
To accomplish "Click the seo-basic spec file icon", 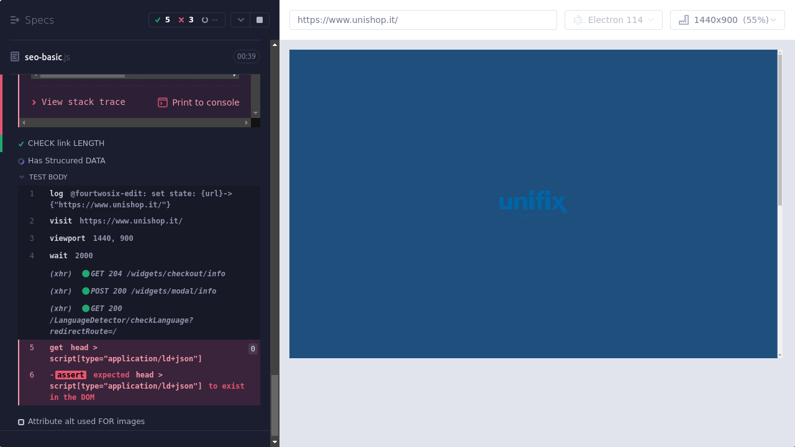I will [15, 57].
